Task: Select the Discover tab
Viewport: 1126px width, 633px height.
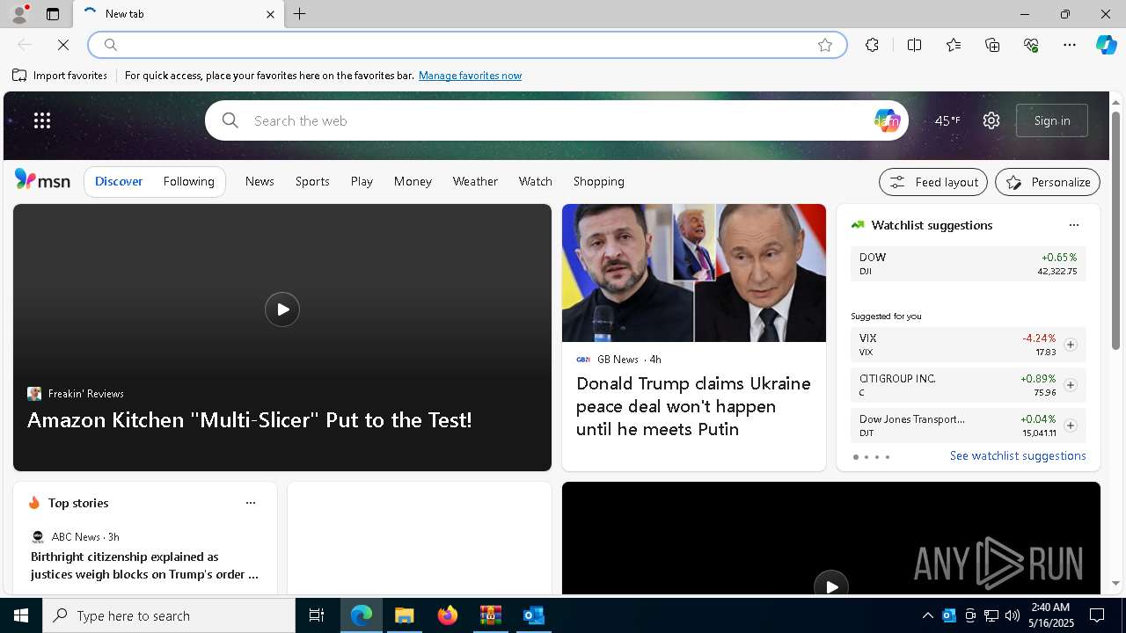Action: [x=119, y=181]
